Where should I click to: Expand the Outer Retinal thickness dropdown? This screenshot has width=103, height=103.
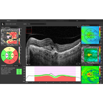[x=90, y=65]
